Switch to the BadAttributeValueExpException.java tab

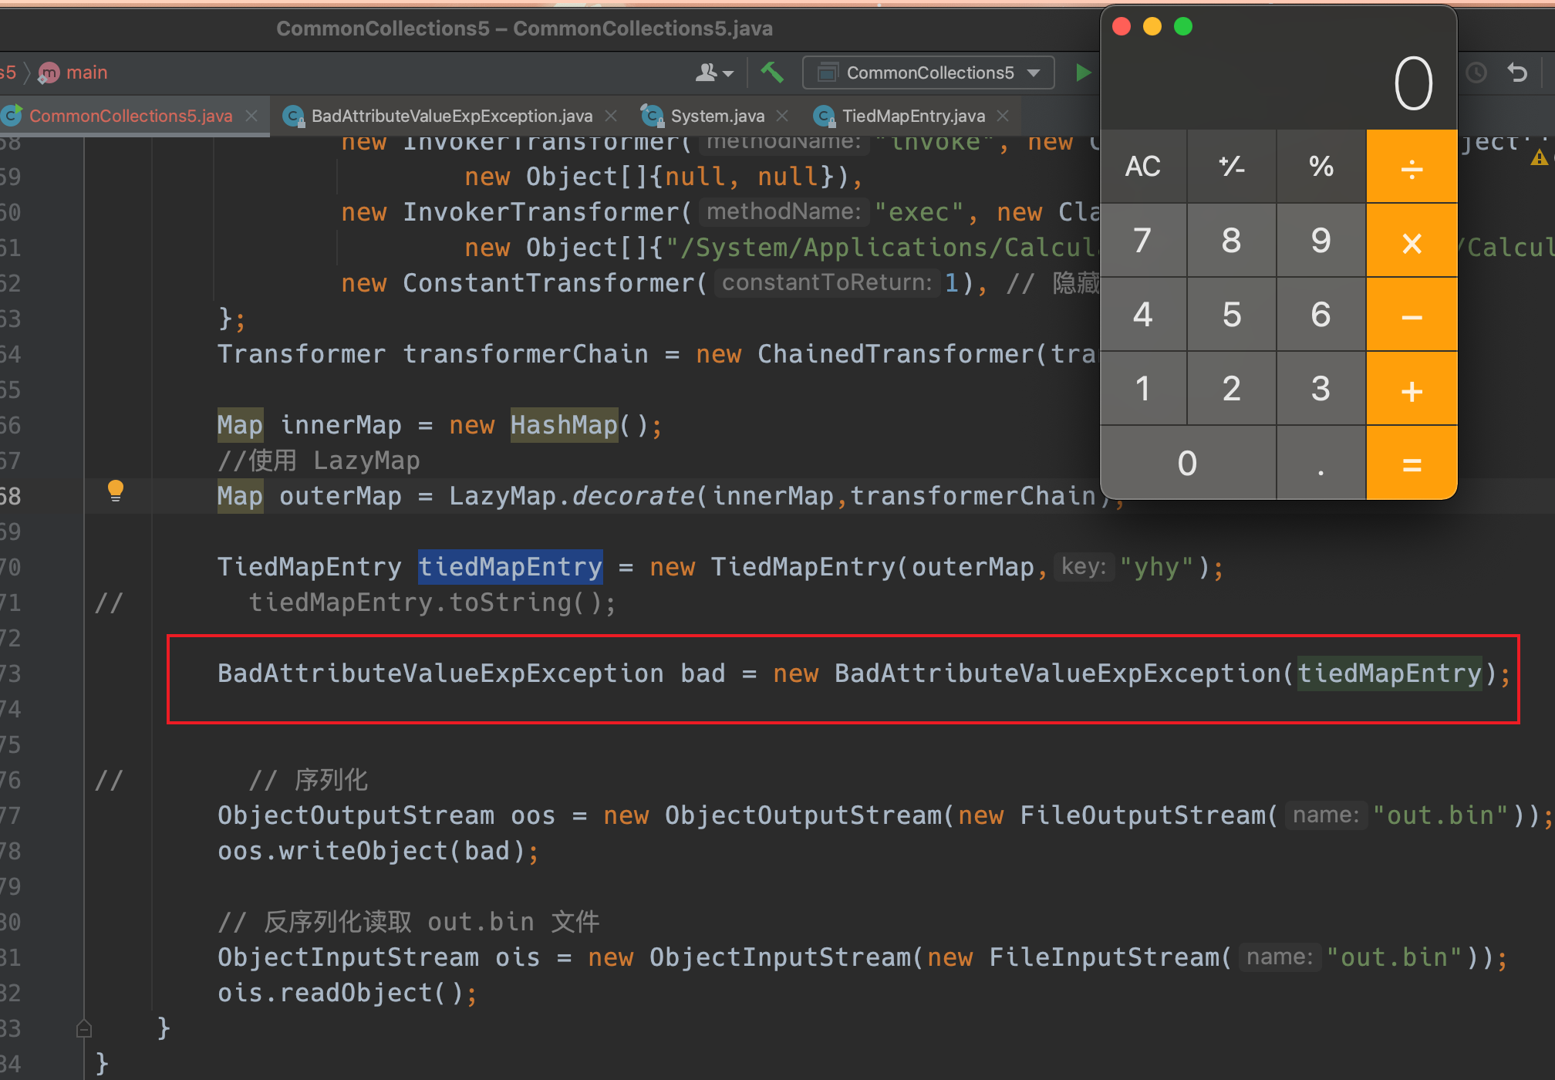pos(451,116)
